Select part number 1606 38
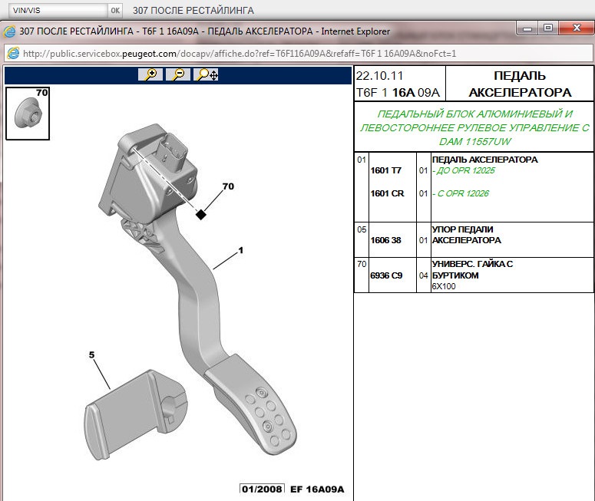Viewport: 595px width, 501px height. tap(385, 240)
